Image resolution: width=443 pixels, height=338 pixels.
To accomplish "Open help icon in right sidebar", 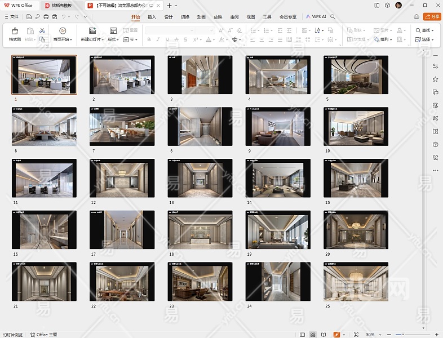I will point(435,144).
